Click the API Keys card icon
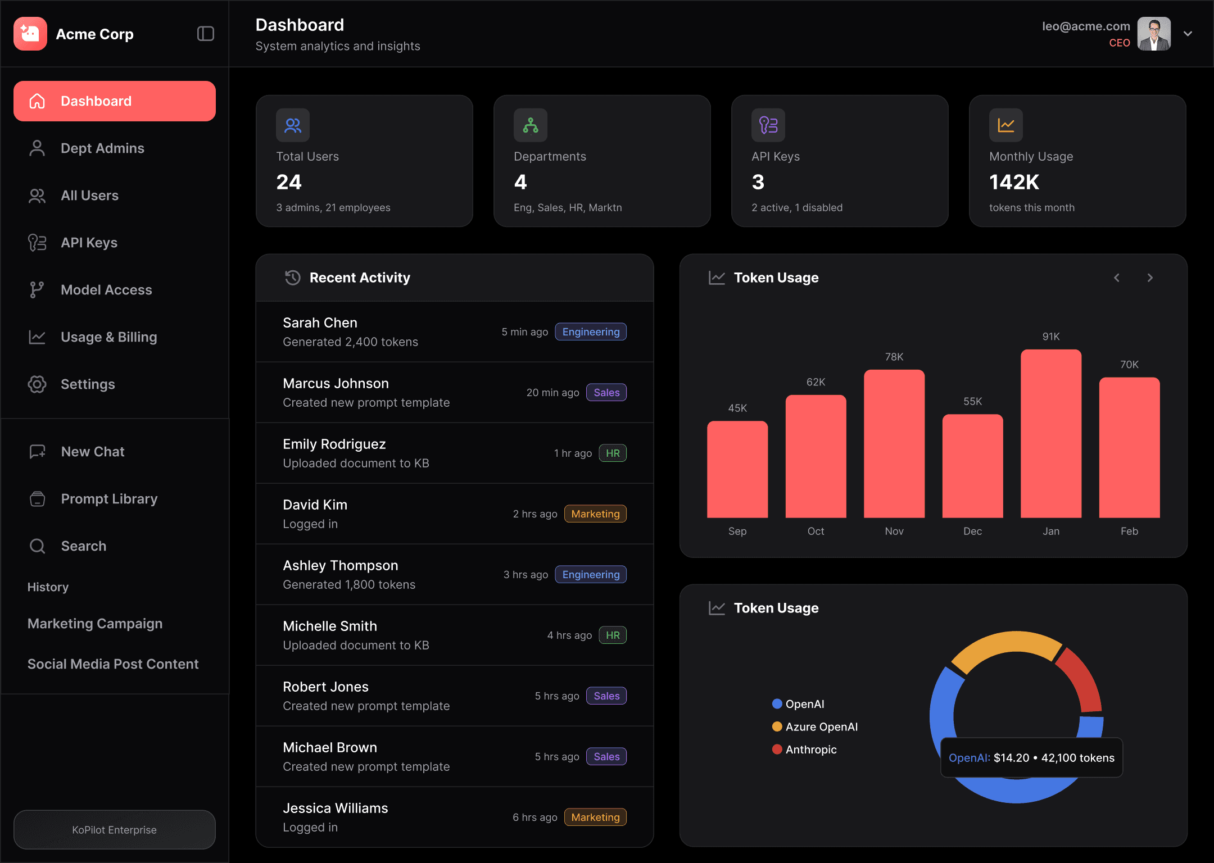This screenshot has width=1214, height=863. [x=768, y=125]
